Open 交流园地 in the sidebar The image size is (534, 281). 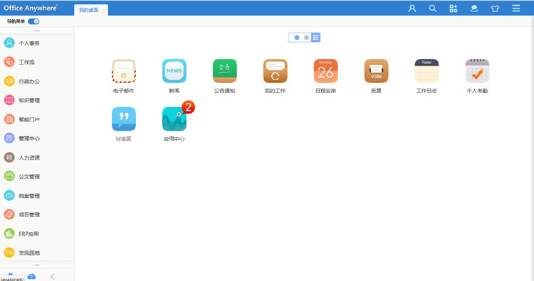click(37, 253)
